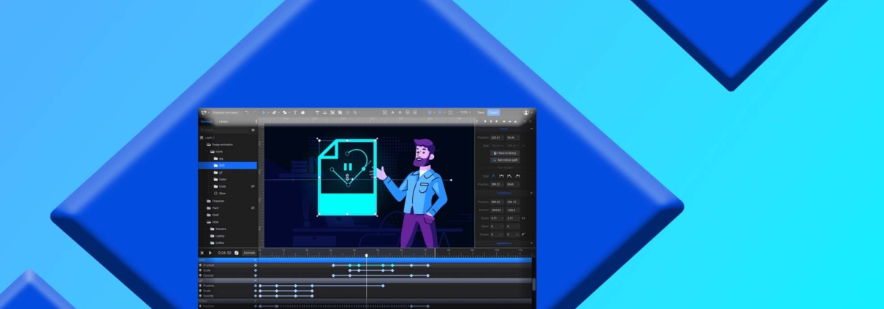Open the zoom percentage dropdown
Viewport: 884px width, 309px height.
(x=465, y=112)
